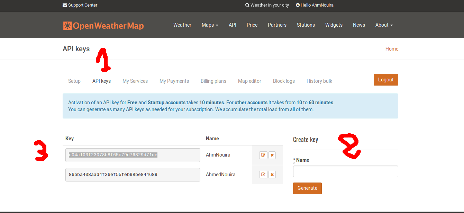
Task: Switch to the My Payments tab
Action: (x=174, y=81)
